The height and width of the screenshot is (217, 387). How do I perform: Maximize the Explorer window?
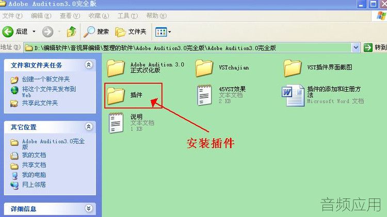tap(373, 4)
